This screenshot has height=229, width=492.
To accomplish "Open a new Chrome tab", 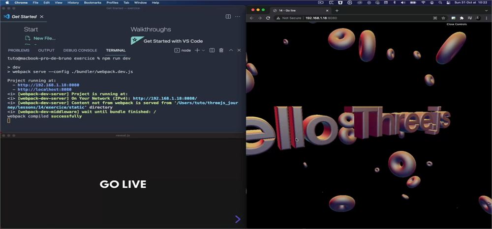I will (x=337, y=11).
